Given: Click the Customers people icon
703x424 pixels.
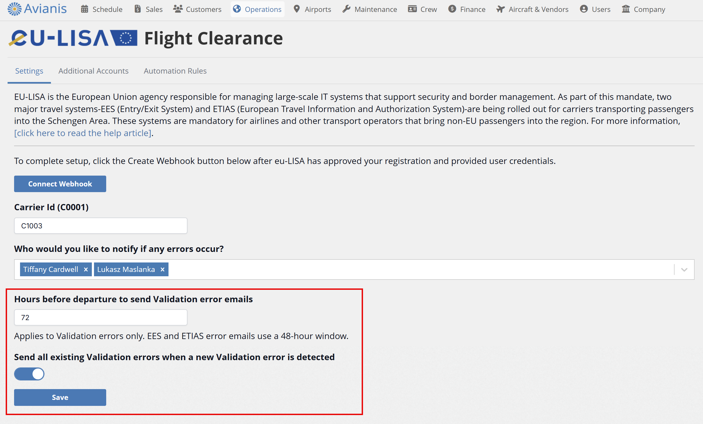Looking at the screenshot, I should pyautogui.click(x=178, y=9).
